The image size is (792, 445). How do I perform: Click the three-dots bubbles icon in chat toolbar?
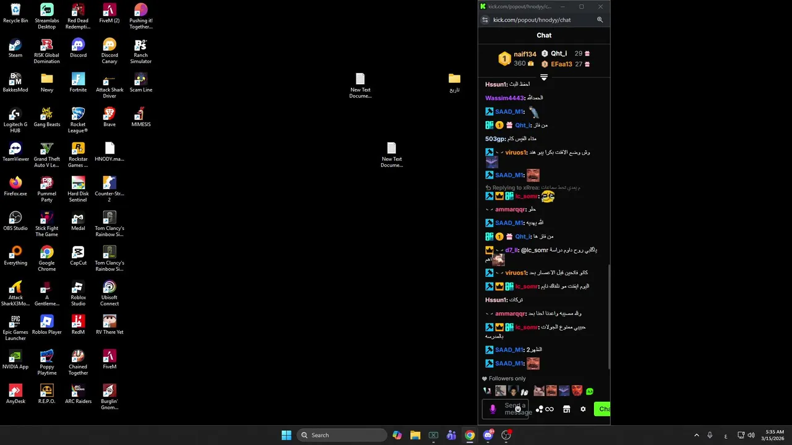click(x=540, y=409)
